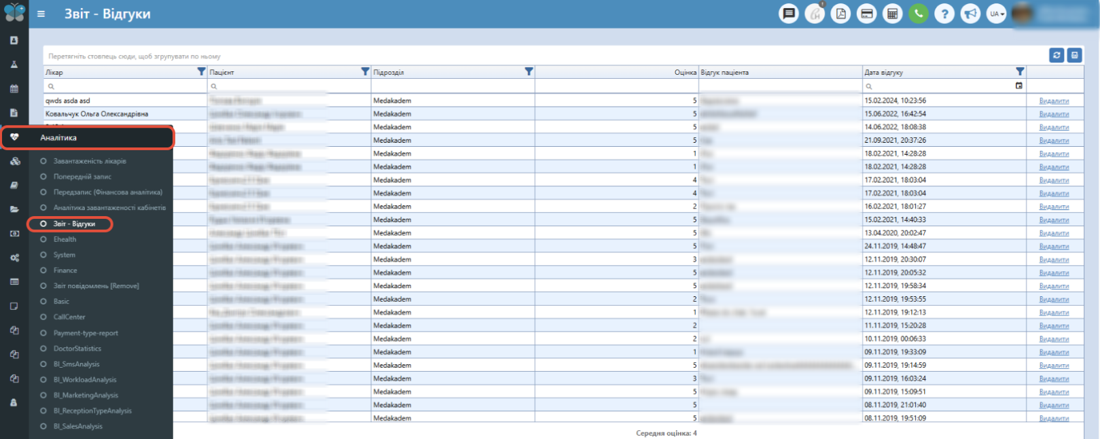Click the cubes icon in left sidebar

pos(14,161)
